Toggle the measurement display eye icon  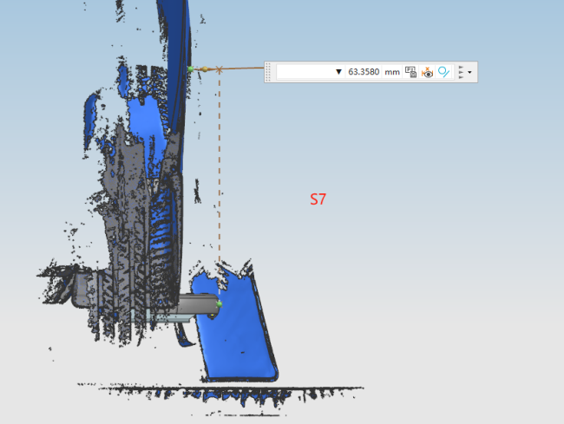point(427,73)
